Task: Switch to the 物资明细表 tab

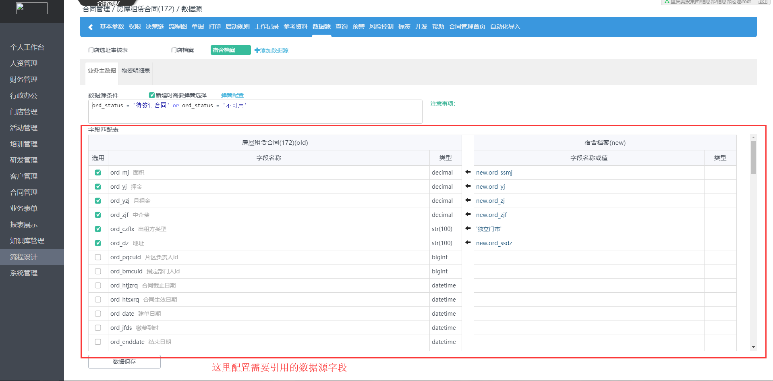Action: coord(136,71)
